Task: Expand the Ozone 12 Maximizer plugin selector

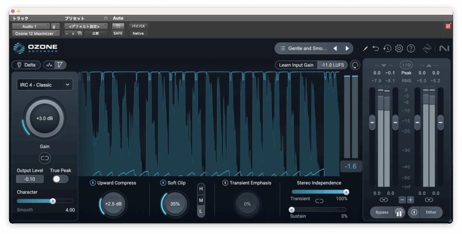Action: (x=35, y=33)
